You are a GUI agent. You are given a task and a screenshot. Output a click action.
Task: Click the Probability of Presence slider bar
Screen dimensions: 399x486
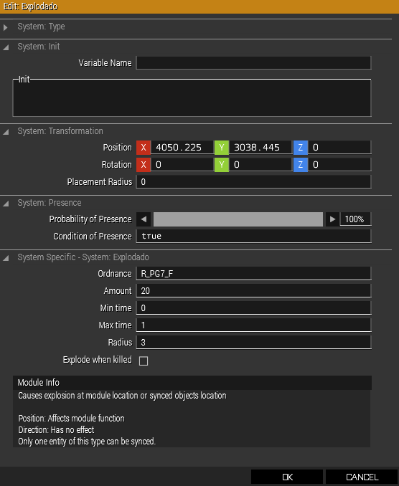pos(238,219)
